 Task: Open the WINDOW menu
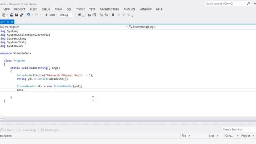[x=146, y=9]
